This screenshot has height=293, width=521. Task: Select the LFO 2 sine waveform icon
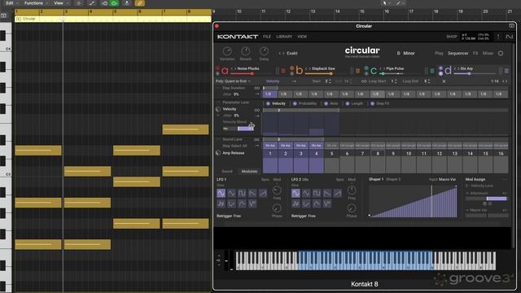tap(296, 193)
